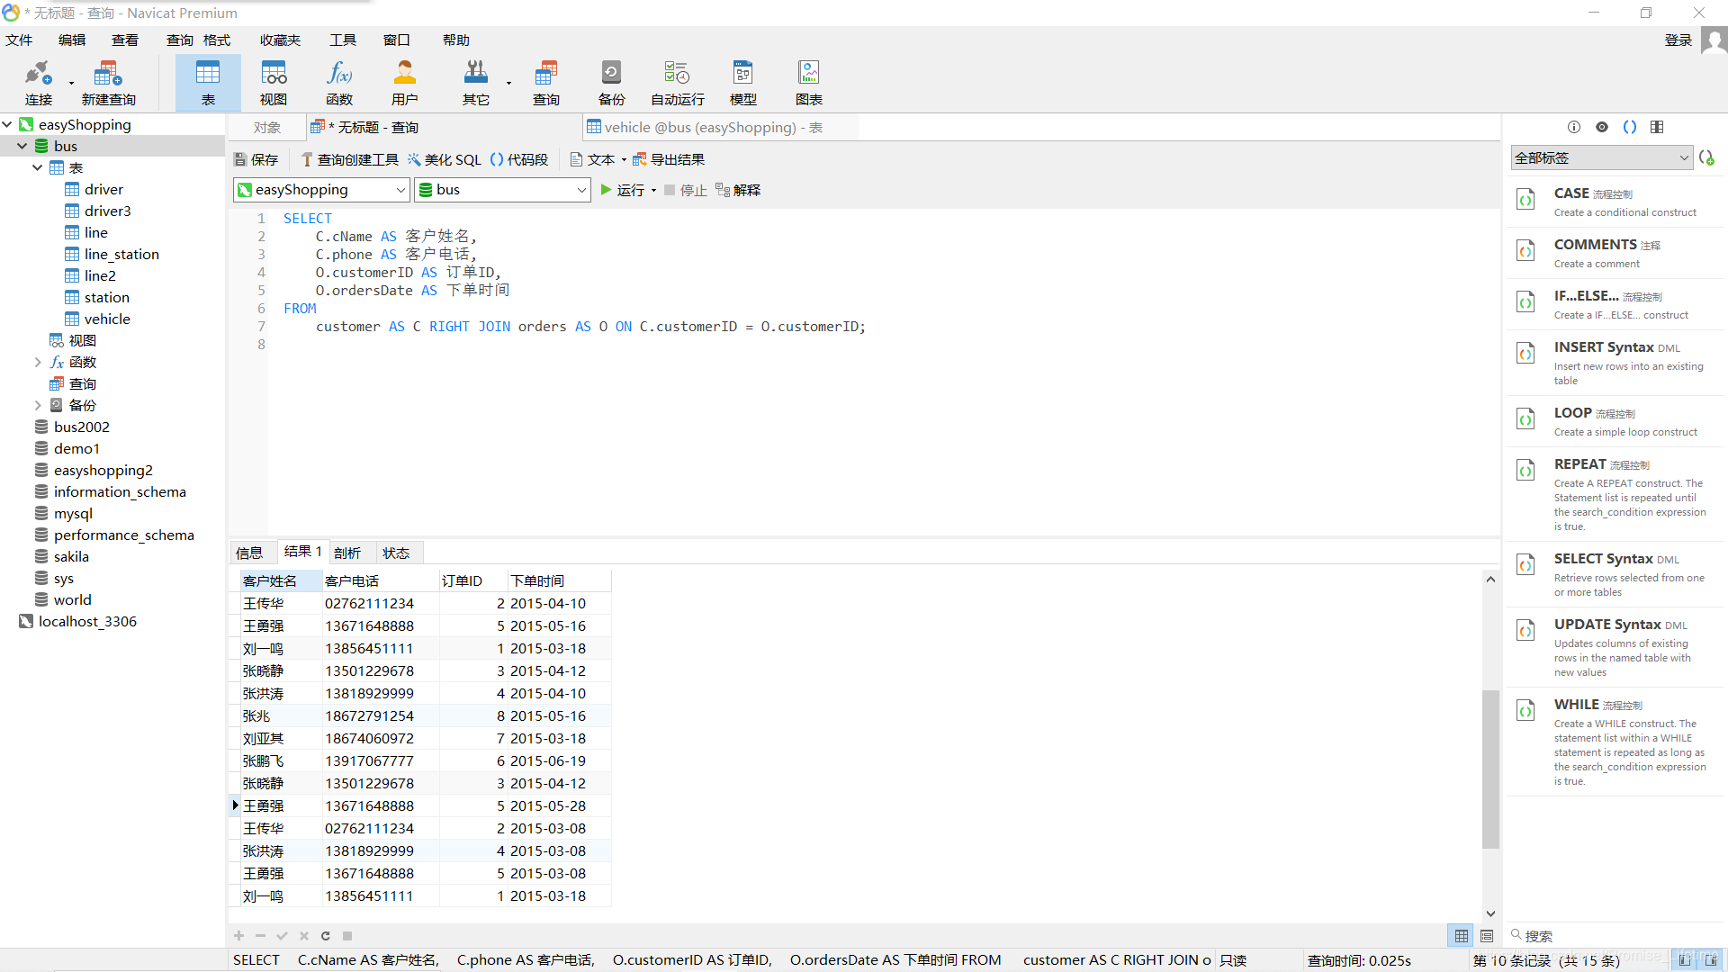Image resolution: width=1728 pixels, height=972 pixels.
Task: Click the 代码段 code snippet button
Action: click(519, 159)
